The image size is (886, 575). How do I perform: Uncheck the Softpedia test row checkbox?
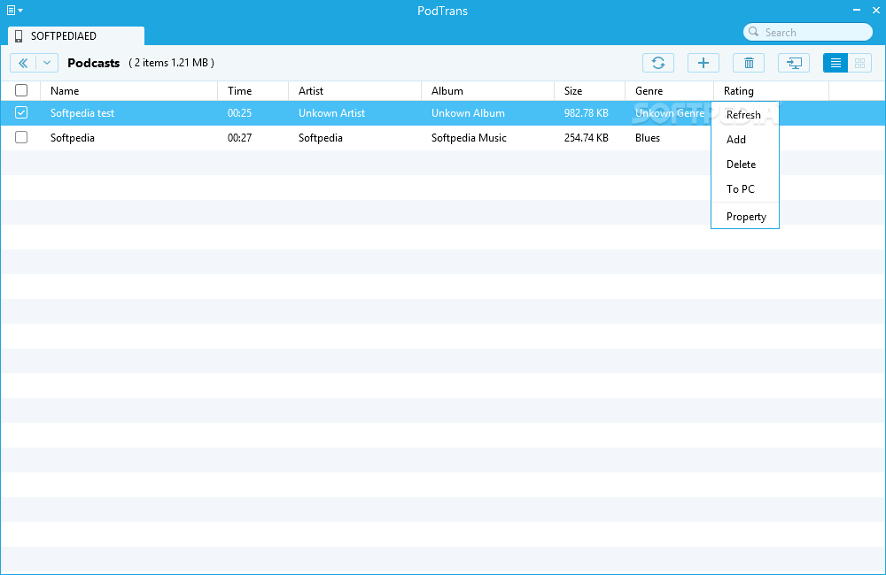(21, 113)
